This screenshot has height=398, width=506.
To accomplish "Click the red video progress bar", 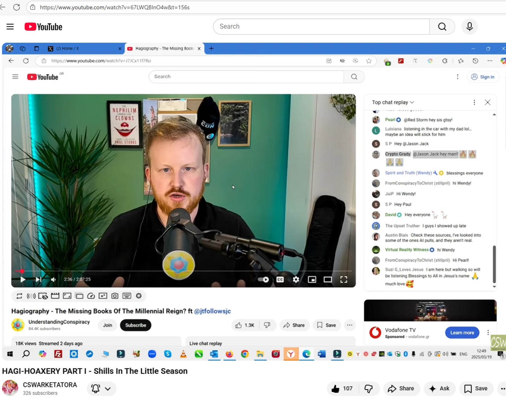I will tap(183, 271).
